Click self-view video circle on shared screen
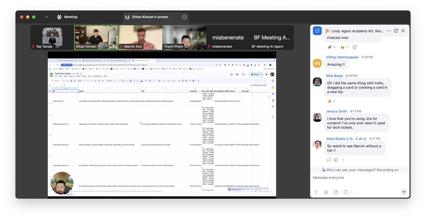This screenshot has width=426, height=219. 62,183
